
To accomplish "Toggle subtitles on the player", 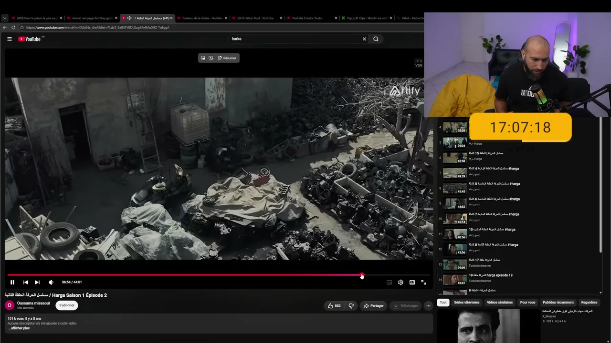I will pyautogui.click(x=389, y=282).
